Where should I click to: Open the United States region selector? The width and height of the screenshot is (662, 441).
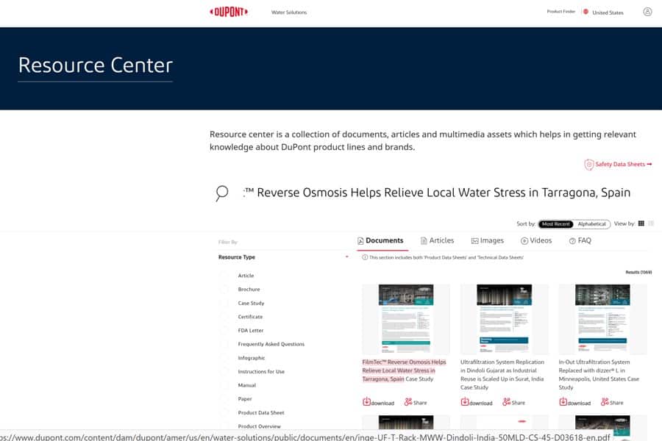(607, 12)
